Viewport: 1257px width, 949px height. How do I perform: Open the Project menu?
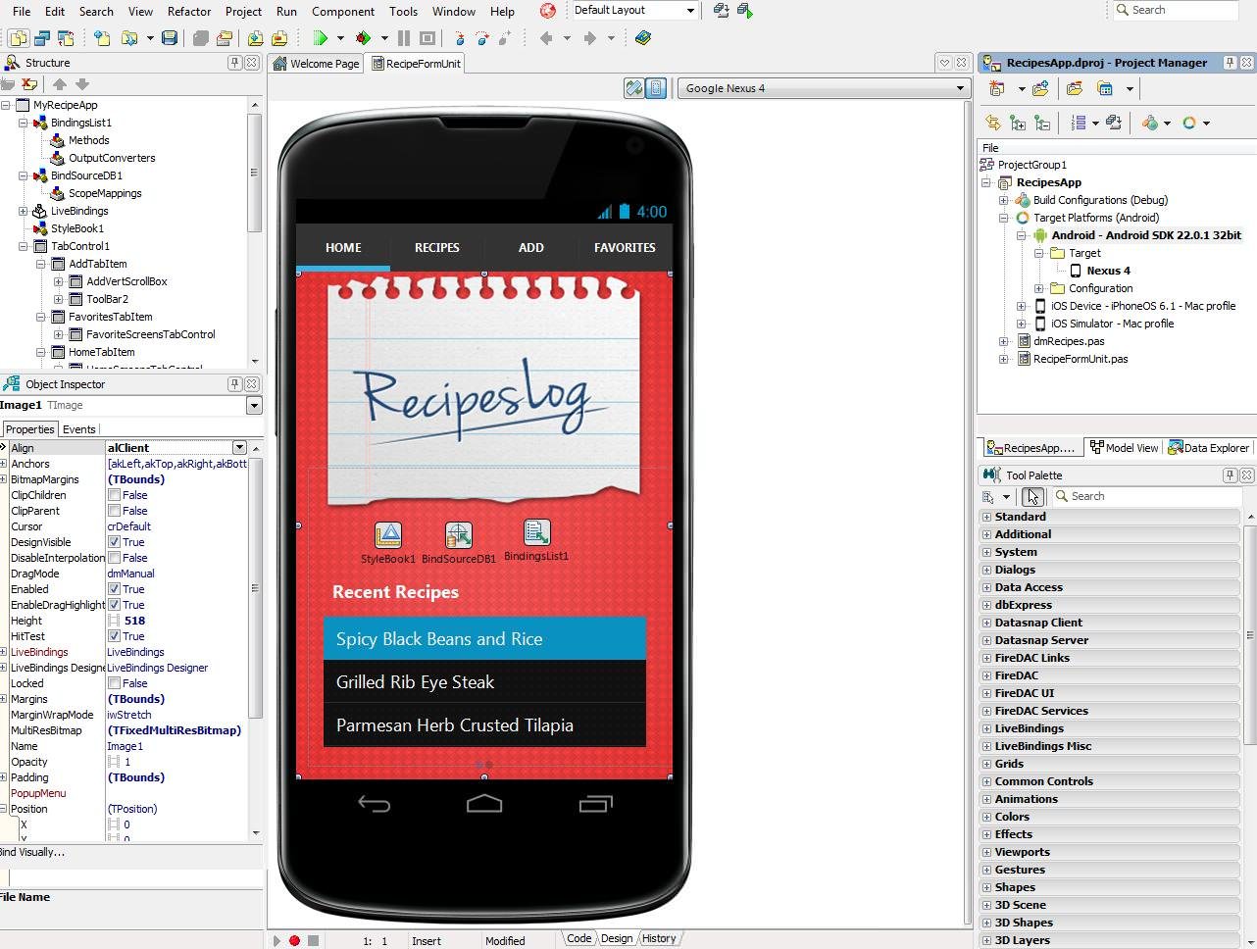[x=243, y=11]
